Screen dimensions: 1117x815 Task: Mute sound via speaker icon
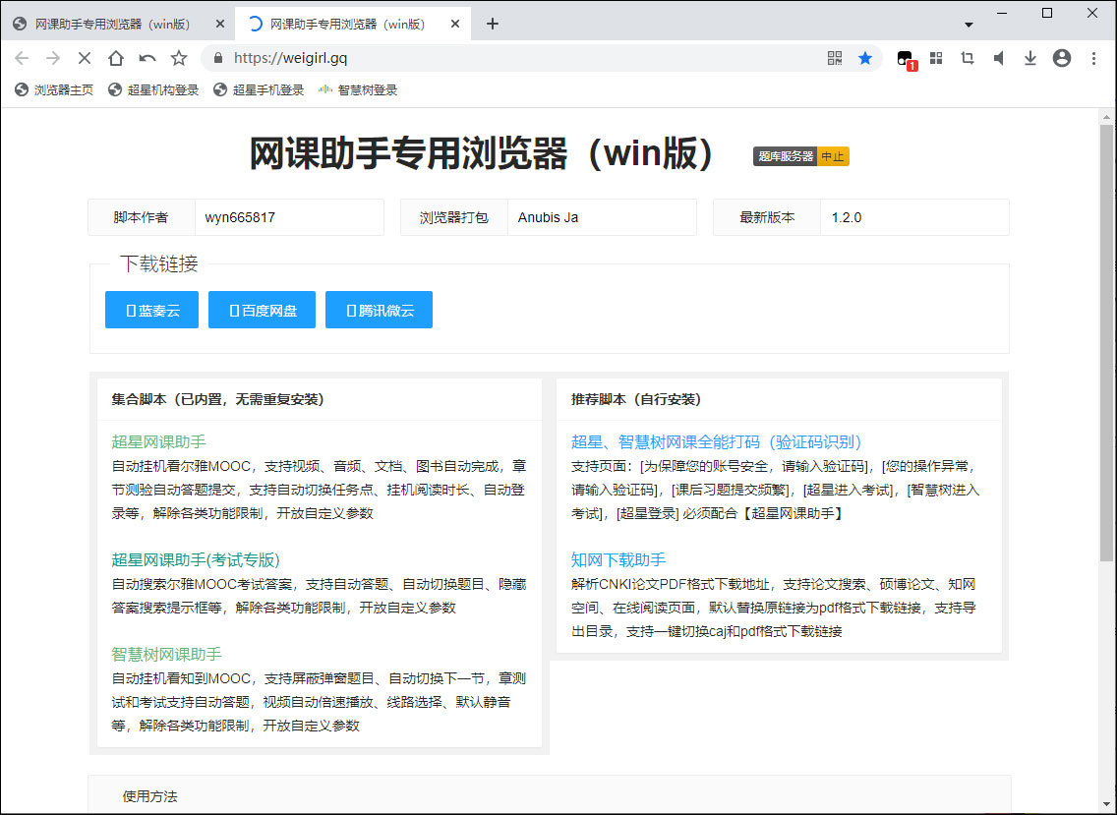pos(999,58)
